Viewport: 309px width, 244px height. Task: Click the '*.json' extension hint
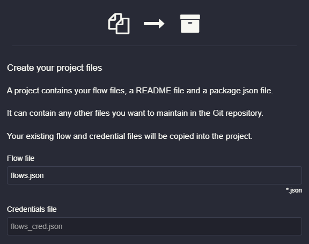294,190
